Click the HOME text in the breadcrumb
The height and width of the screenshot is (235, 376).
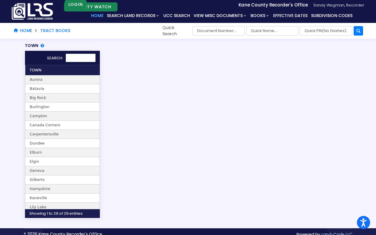[26, 31]
